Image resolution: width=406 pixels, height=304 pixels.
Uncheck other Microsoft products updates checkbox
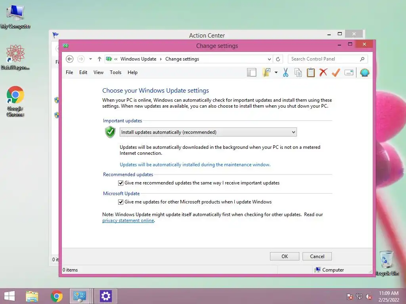tap(121, 202)
